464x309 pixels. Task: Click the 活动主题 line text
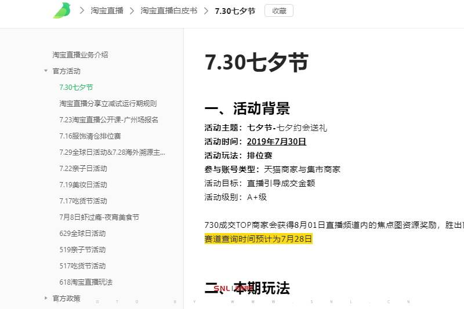click(266, 128)
